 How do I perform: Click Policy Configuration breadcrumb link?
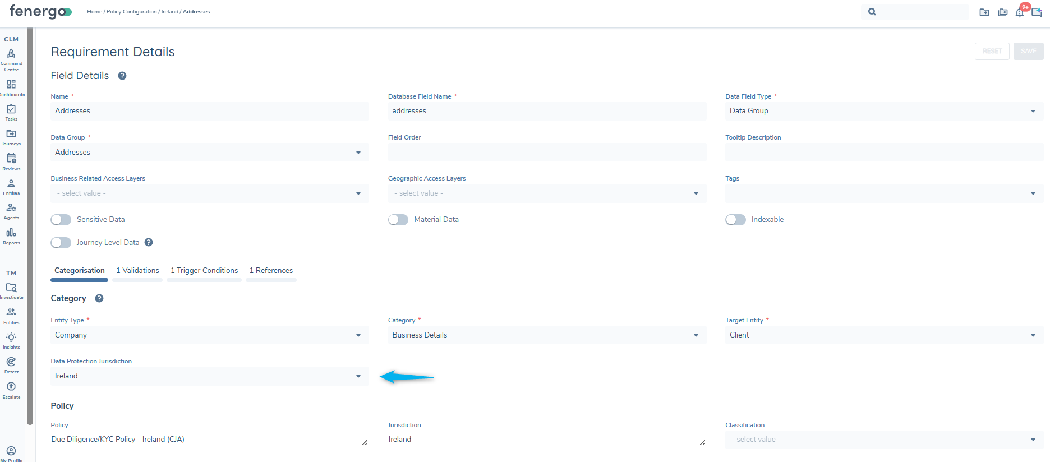pyautogui.click(x=132, y=12)
